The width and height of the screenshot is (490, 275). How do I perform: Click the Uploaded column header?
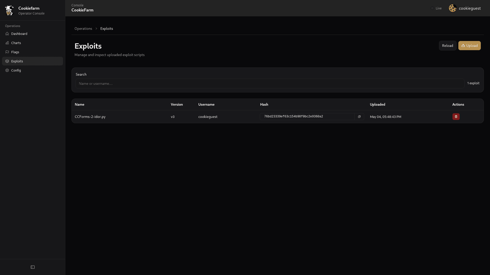click(x=377, y=104)
